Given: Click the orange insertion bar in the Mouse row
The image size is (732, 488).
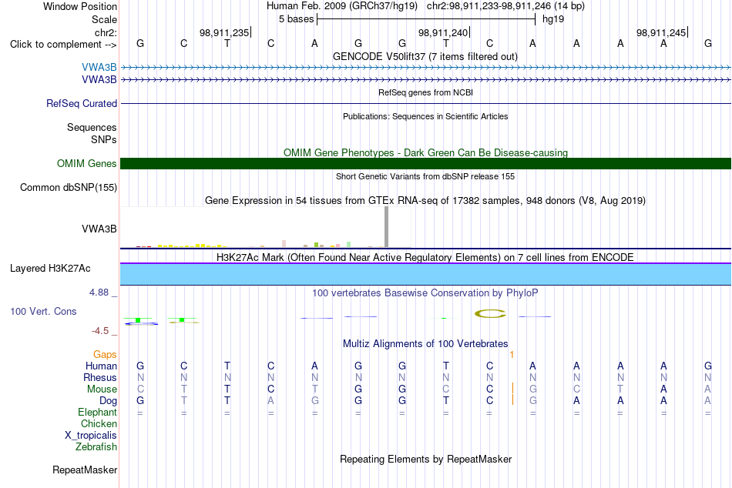Looking at the screenshot, I should coord(512,389).
